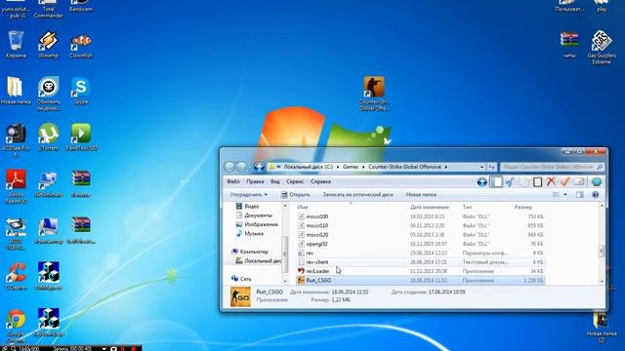Toggle the preview pane button in Explorer
Image resolution: width=625 pixels, height=351 pixels.
(x=579, y=195)
